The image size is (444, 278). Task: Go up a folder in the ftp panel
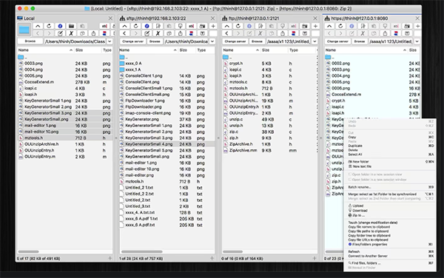point(227,26)
